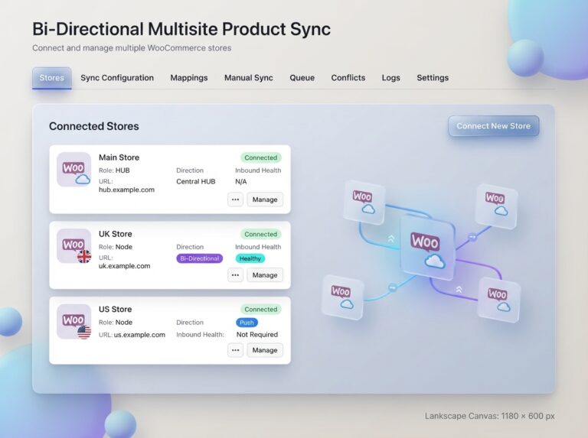Click the UK Store title
This screenshot has height=438, width=588.
pyautogui.click(x=116, y=234)
